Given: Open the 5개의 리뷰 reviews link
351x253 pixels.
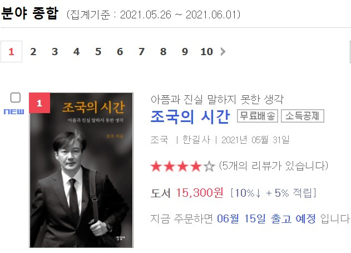Looking at the screenshot, I should click(x=273, y=166).
